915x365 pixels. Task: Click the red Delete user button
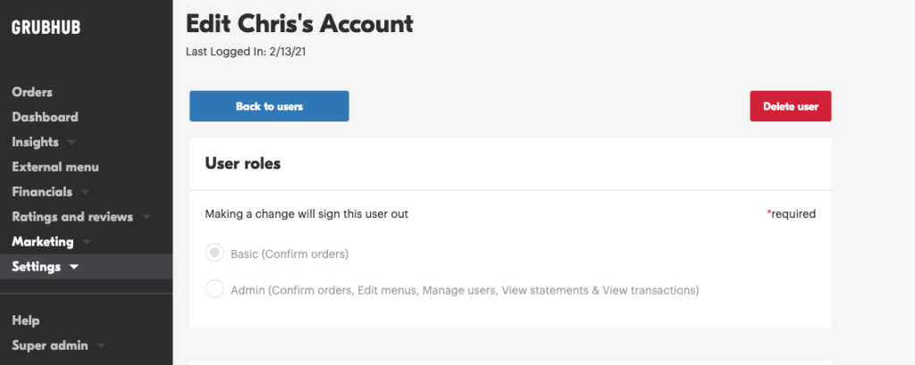pos(791,106)
